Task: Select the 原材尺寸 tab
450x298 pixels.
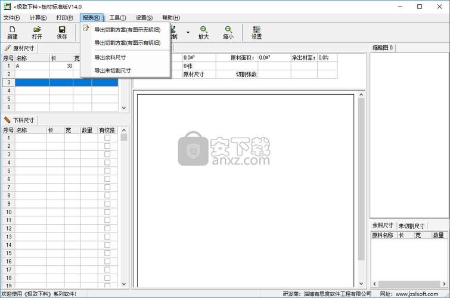Action: pos(20,48)
